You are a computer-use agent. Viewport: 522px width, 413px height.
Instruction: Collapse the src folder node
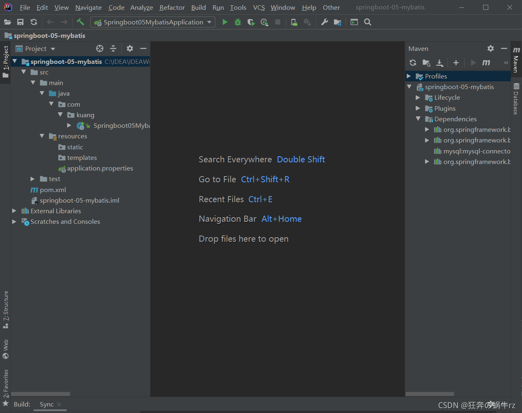(x=24, y=72)
